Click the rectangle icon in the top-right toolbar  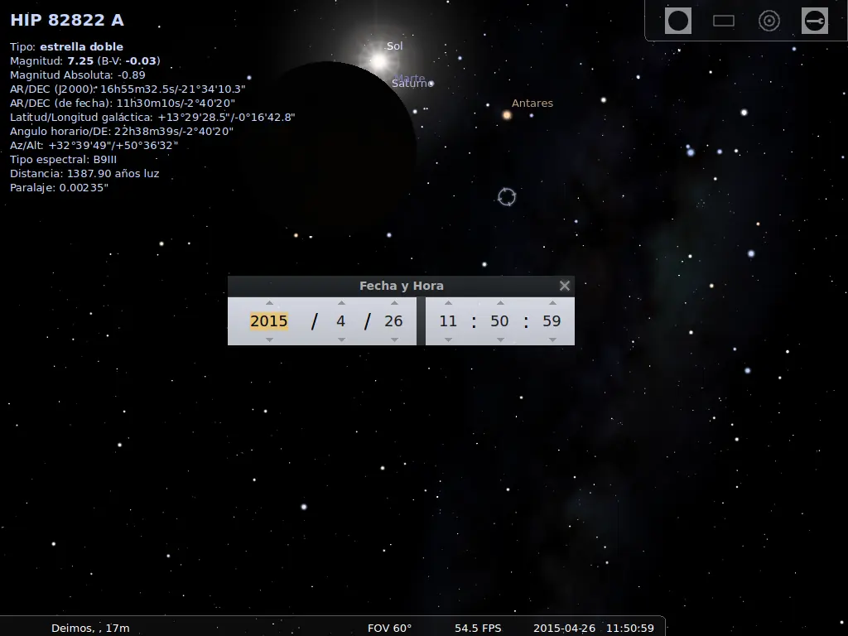(723, 20)
